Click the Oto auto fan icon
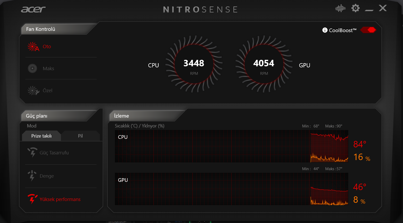This screenshot has width=403, height=223. (x=33, y=47)
